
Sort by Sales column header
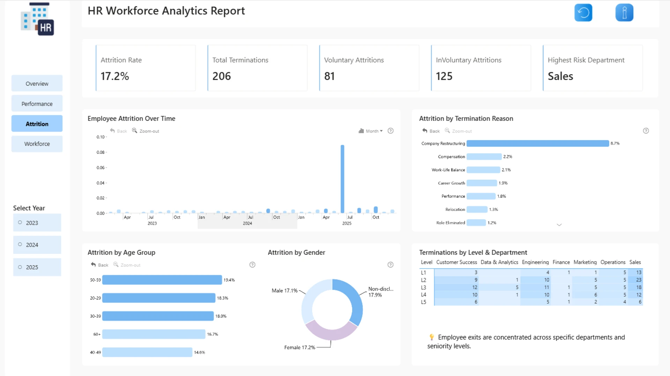pyautogui.click(x=635, y=262)
